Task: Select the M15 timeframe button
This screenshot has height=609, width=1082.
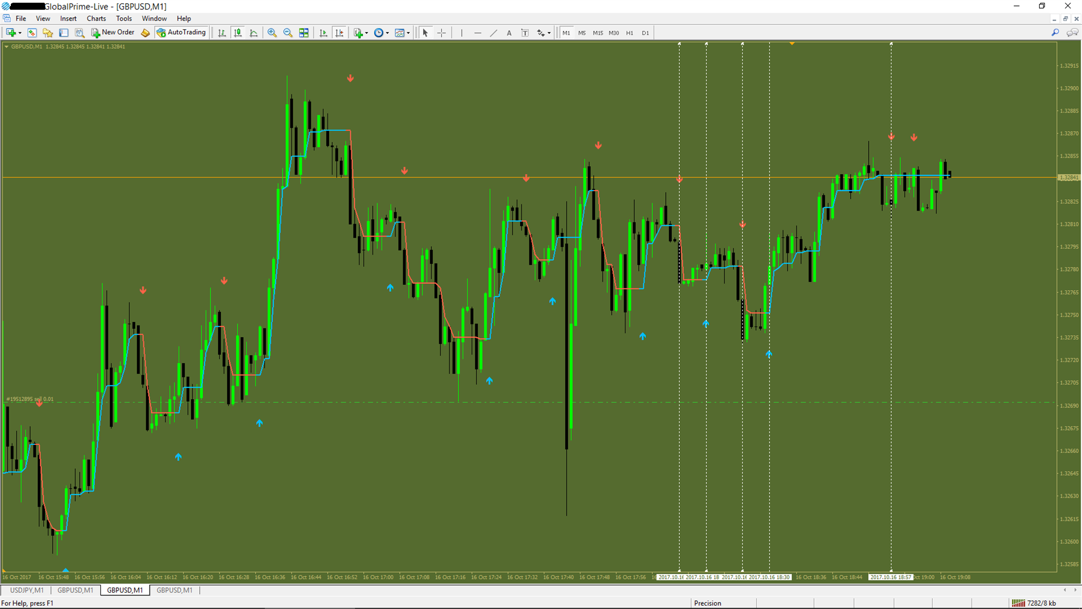Action: point(598,33)
